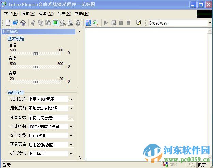
Task: Close the InterPhonic window
Action: [x=209, y=5]
